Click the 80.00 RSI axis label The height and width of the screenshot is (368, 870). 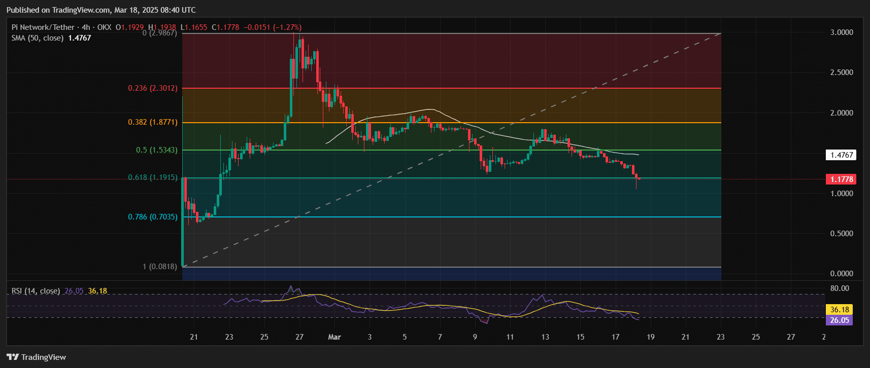(840, 288)
